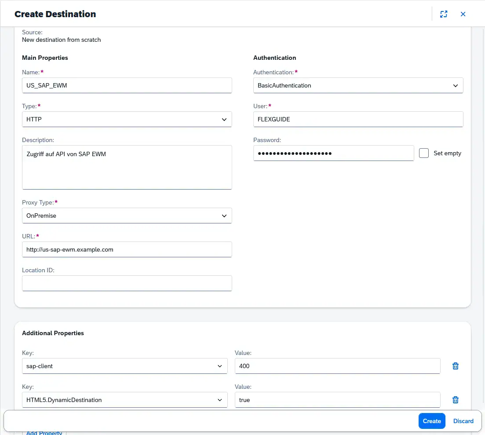Click the Add Property button
The image size is (485, 435).
44,432
